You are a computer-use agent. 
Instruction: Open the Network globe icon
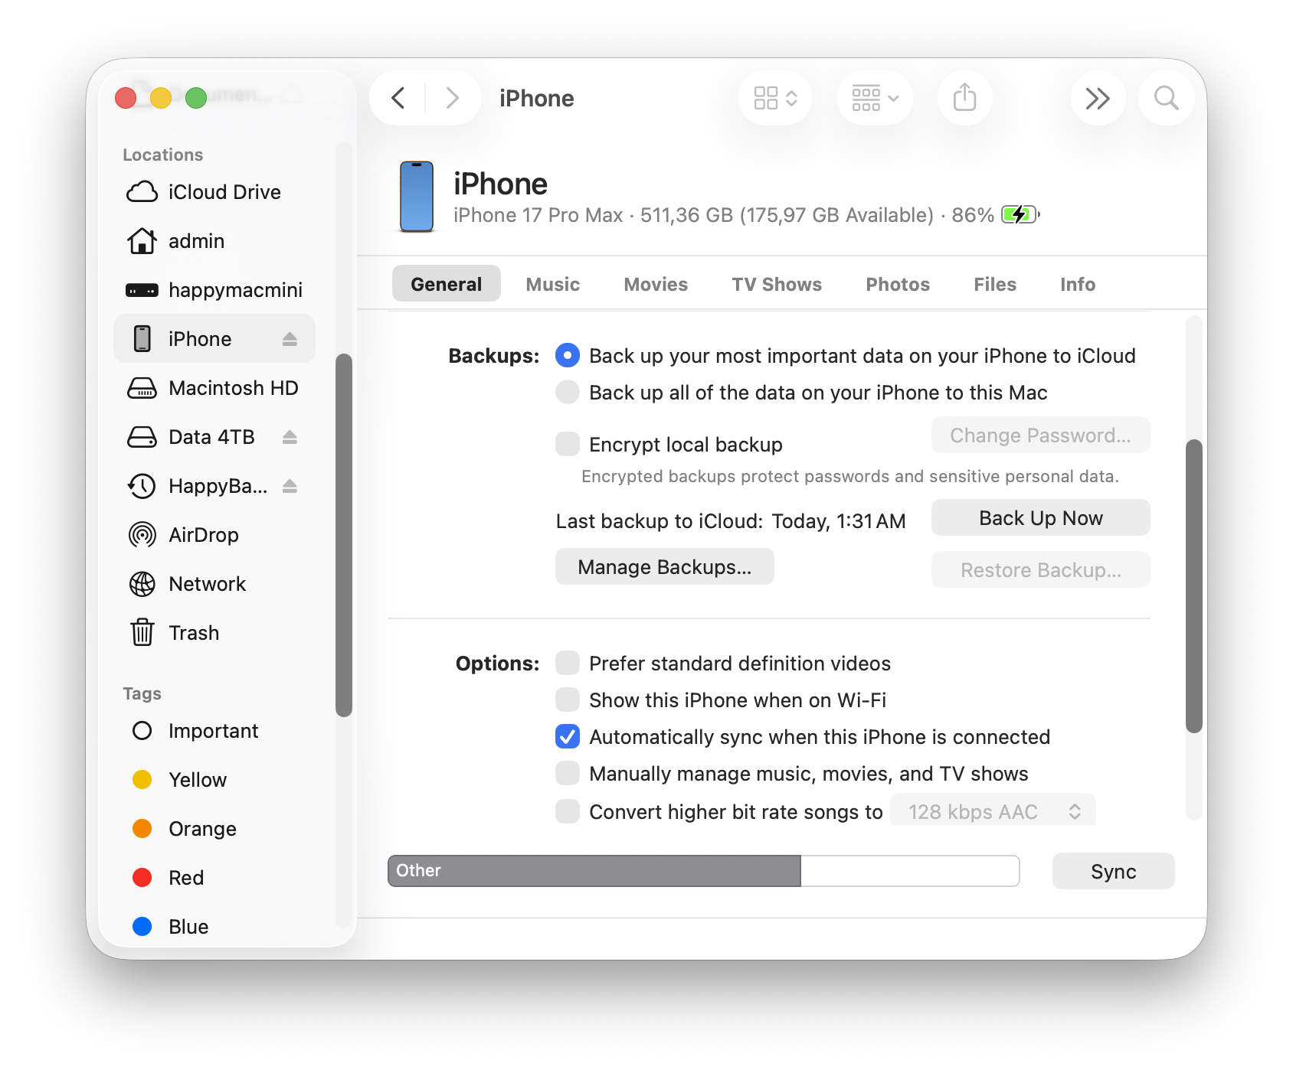(x=142, y=584)
